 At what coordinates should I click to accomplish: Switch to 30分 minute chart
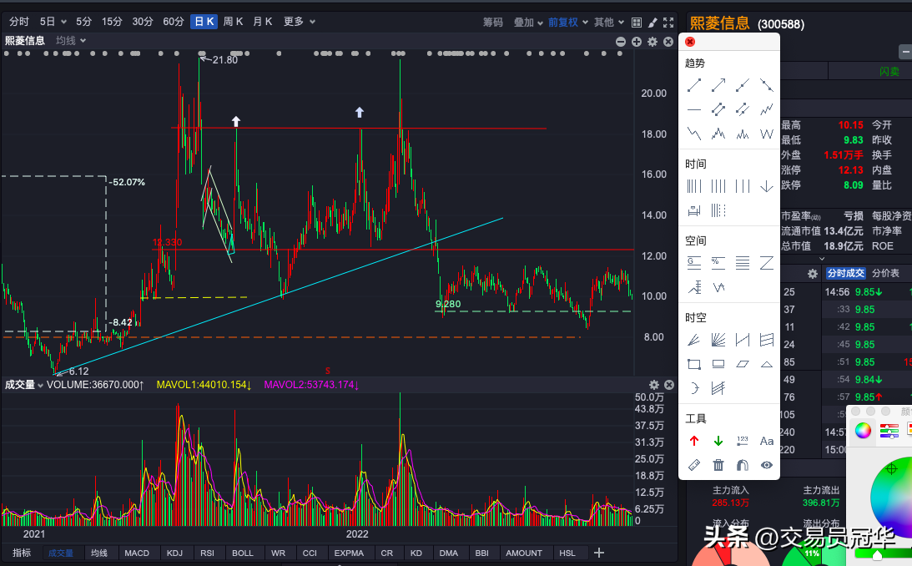(143, 22)
